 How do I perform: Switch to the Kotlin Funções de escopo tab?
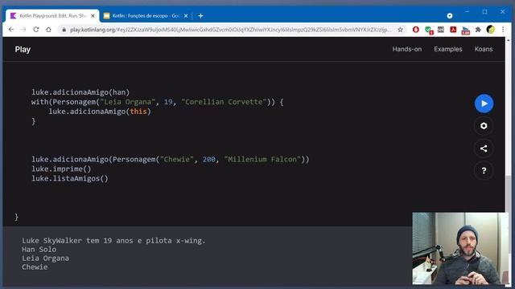(x=146, y=16)
